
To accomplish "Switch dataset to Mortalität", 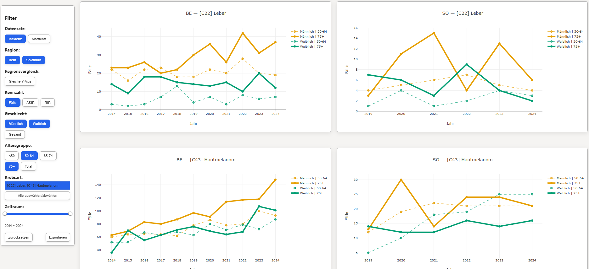I will (x=39, y=39).
